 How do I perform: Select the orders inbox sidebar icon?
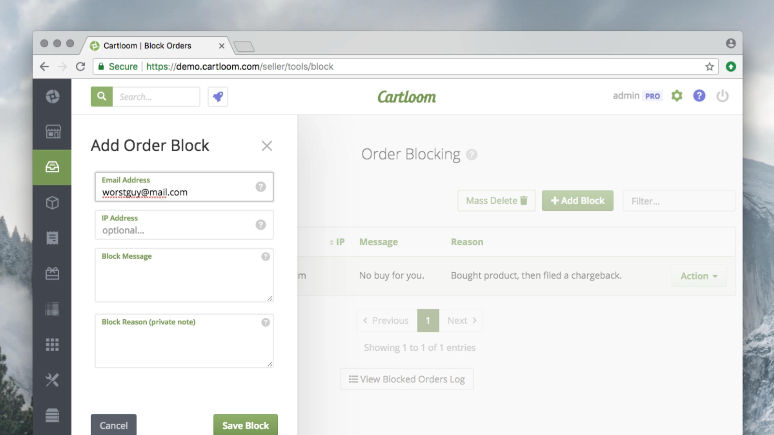click(x=52, y=167)
